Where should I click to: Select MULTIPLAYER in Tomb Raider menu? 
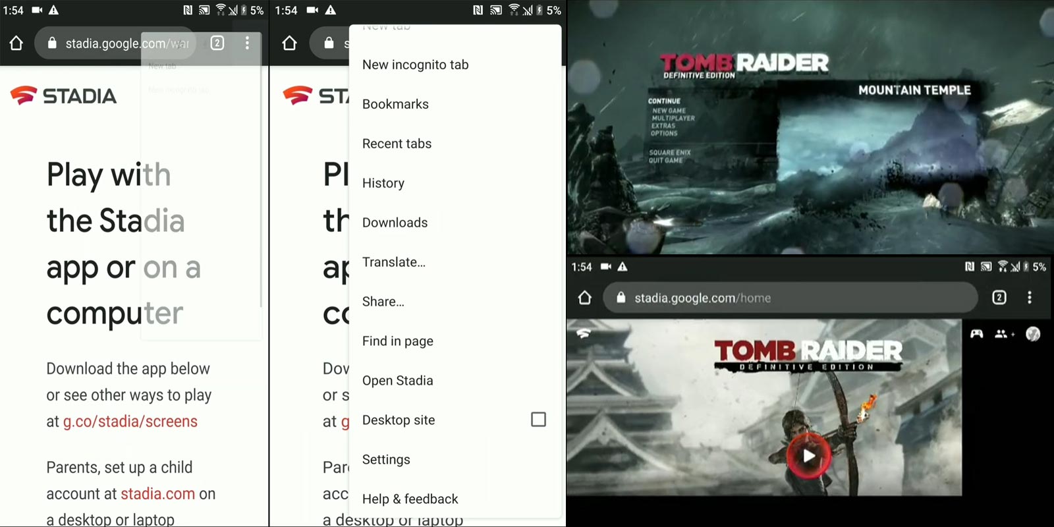point(673,118)
